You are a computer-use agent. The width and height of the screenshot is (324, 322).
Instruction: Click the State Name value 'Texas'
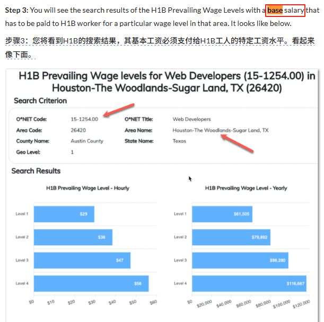(179, 141)
